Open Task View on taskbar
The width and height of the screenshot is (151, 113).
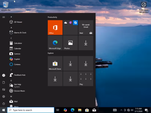point(58,110)
